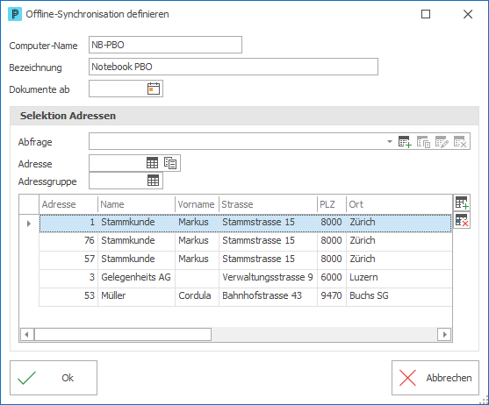Image resolution: width=489 pixels, height=405 pixels.
Task: Add a row with the grid plus icon
Action: tap(462, 202)
